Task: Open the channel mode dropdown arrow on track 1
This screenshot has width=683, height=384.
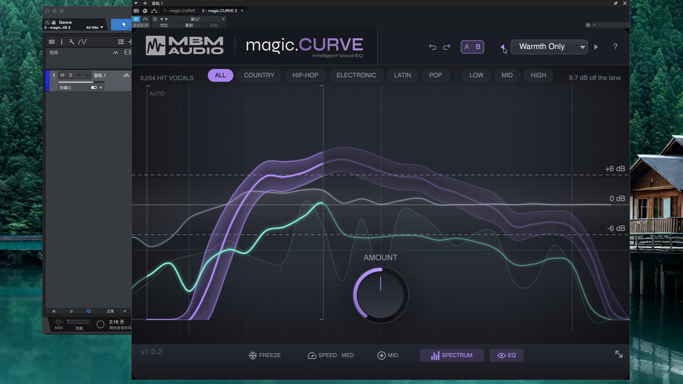Action: (x=101, y=87)
